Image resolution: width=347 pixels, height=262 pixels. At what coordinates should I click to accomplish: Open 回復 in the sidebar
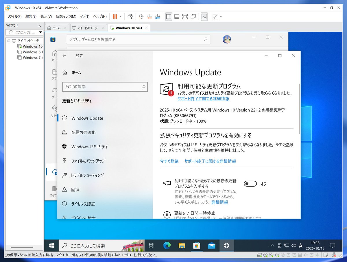pos(105,190)
